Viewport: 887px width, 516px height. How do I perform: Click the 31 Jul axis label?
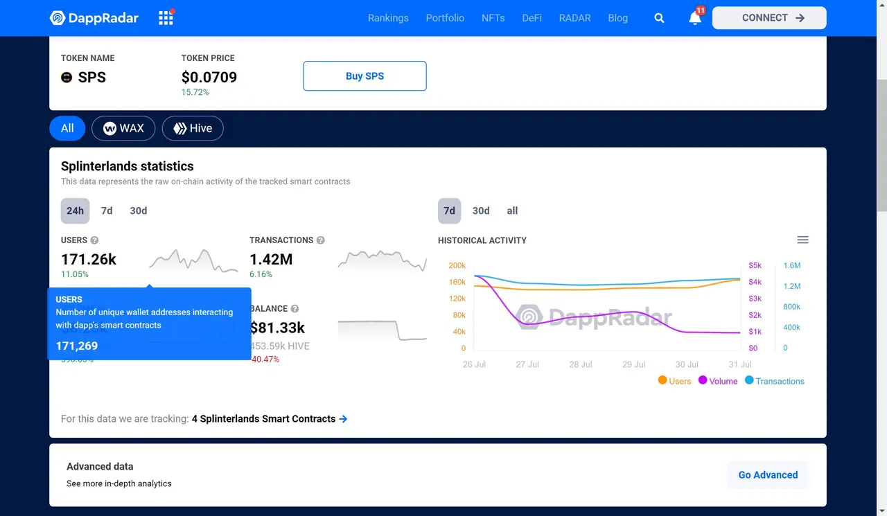pyautogui.click(x=740, y=364)
